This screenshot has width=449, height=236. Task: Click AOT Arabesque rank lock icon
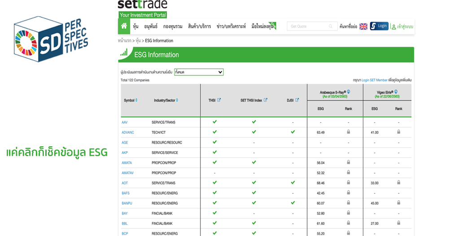point(349,182)
